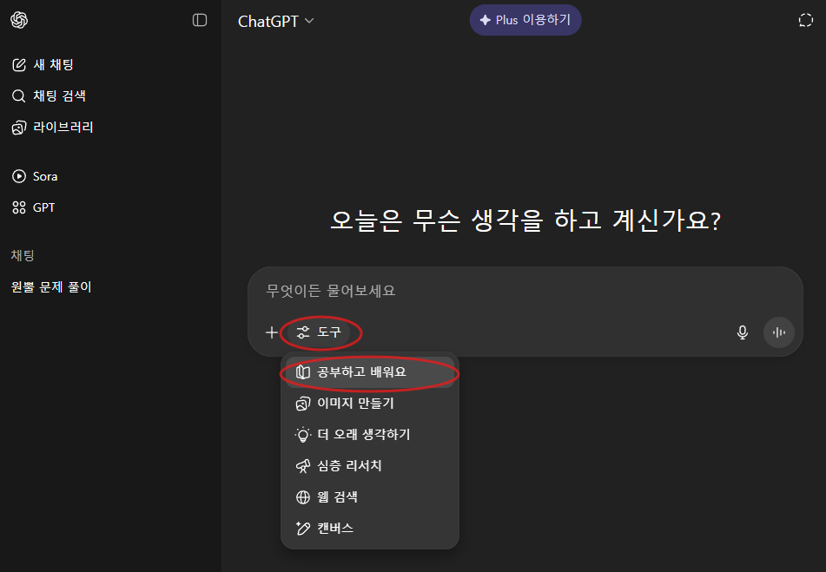Open the 라이브러리 library
826x572 pixels.
[52, 128]
